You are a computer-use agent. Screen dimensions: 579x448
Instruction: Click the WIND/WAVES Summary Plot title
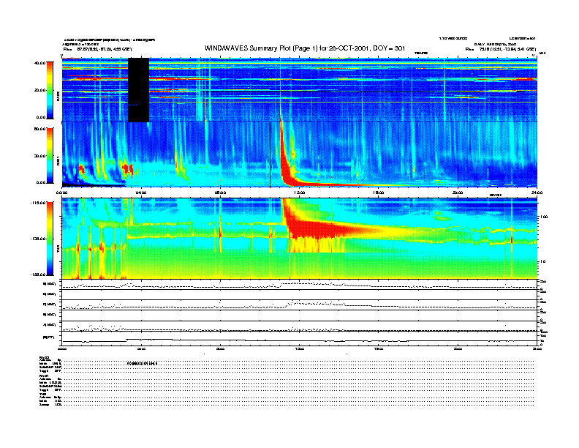[305, 48]
